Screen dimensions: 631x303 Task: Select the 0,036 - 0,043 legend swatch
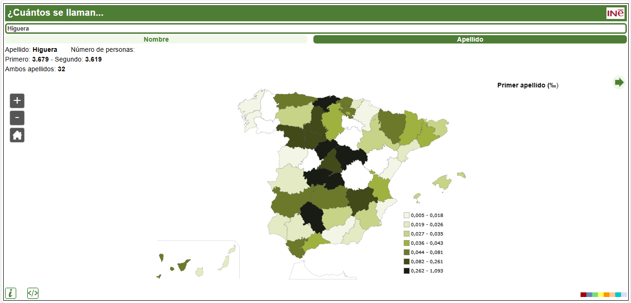pyautogui.click(x=406, y=243)
